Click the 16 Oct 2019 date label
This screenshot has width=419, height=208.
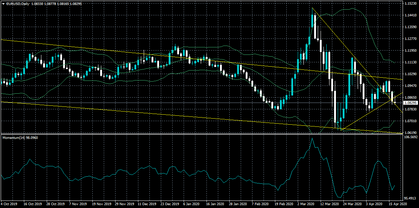33,204
